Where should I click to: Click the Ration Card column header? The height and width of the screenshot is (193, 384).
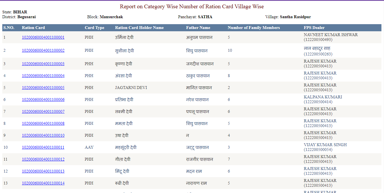(x=33, y=28)
